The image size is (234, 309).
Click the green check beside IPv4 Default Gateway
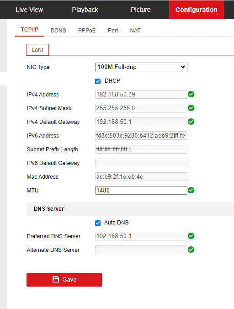pos(191,122)
